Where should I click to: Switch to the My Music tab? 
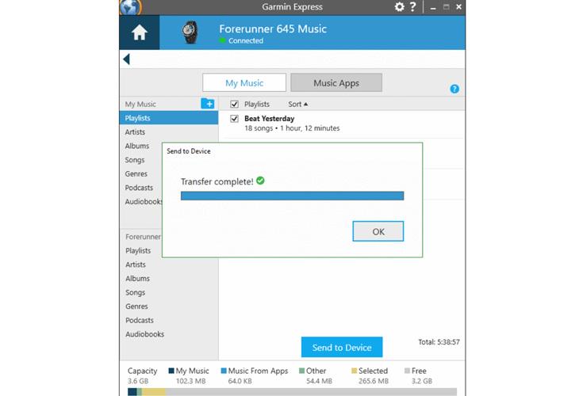pos(244,82)
